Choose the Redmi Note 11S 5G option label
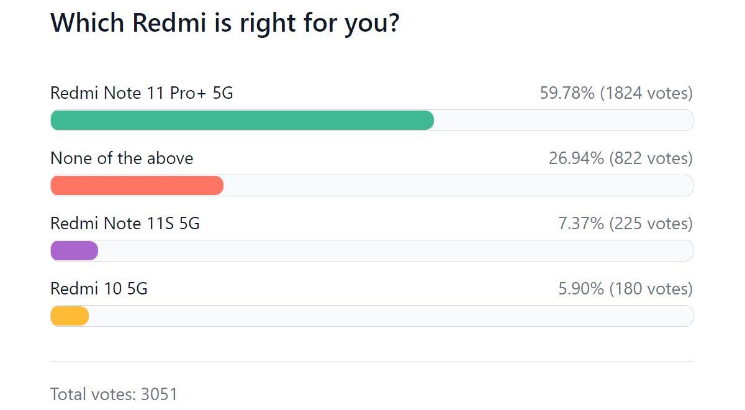 (125, 224)
